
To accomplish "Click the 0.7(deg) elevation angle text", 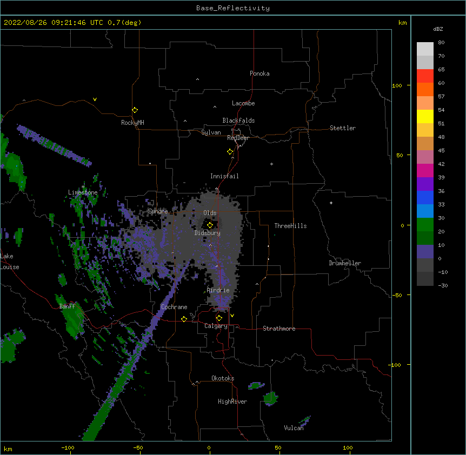I will coord(124,23).
